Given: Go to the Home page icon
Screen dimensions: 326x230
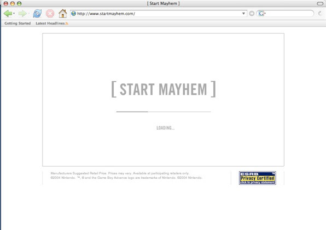Looking at the screenshot, I should tap(62, 14).
